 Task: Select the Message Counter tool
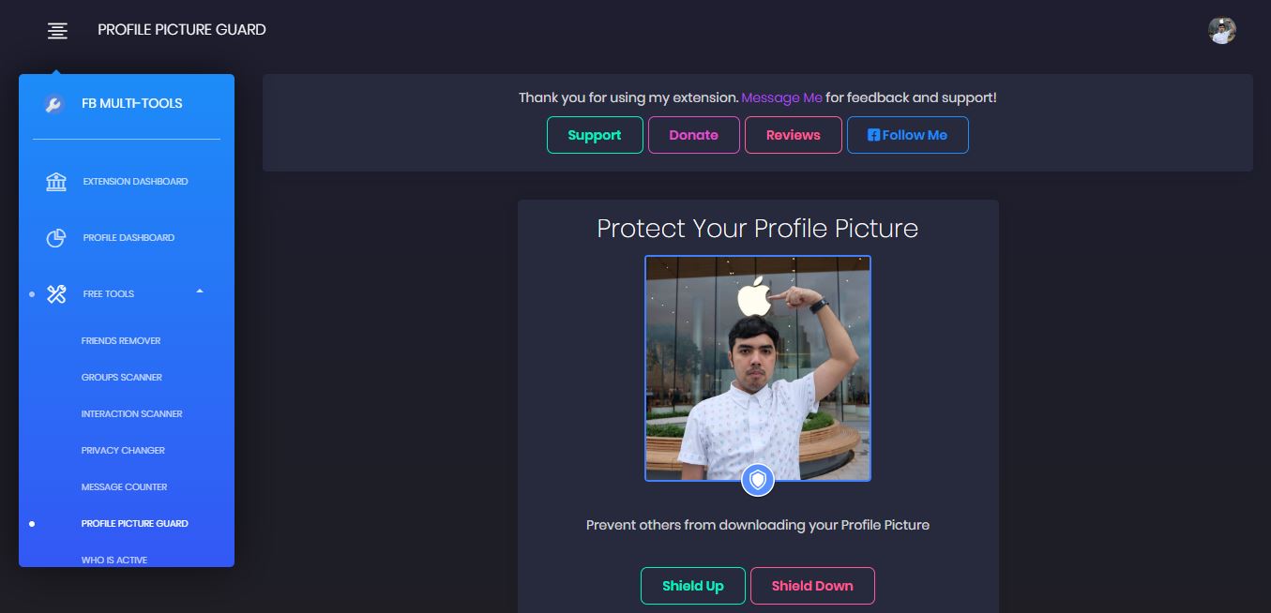[124, 486]
